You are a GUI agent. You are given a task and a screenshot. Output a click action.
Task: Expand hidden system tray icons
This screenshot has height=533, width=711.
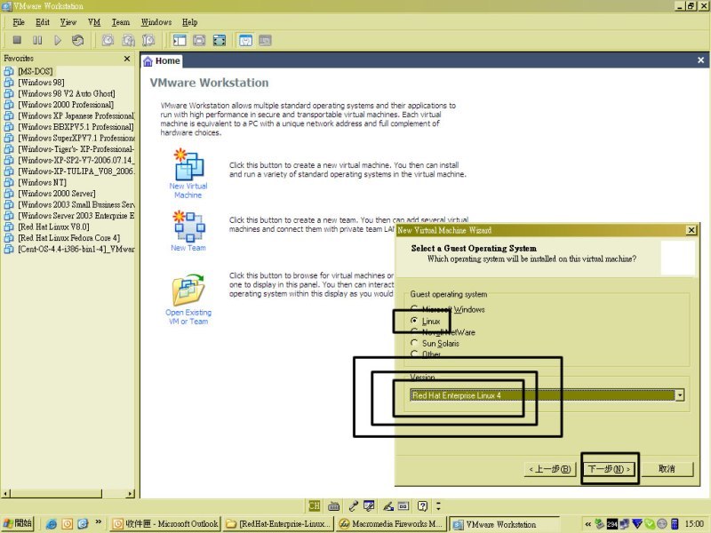(x=588, y=524)
